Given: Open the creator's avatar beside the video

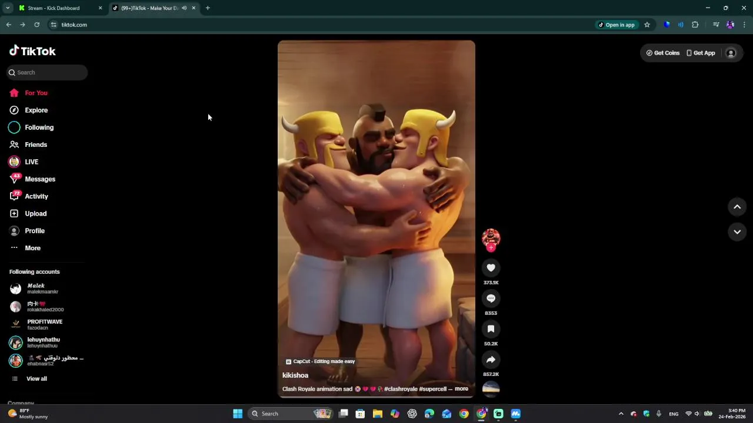Looking at the screenshot, I should point(491,237).
